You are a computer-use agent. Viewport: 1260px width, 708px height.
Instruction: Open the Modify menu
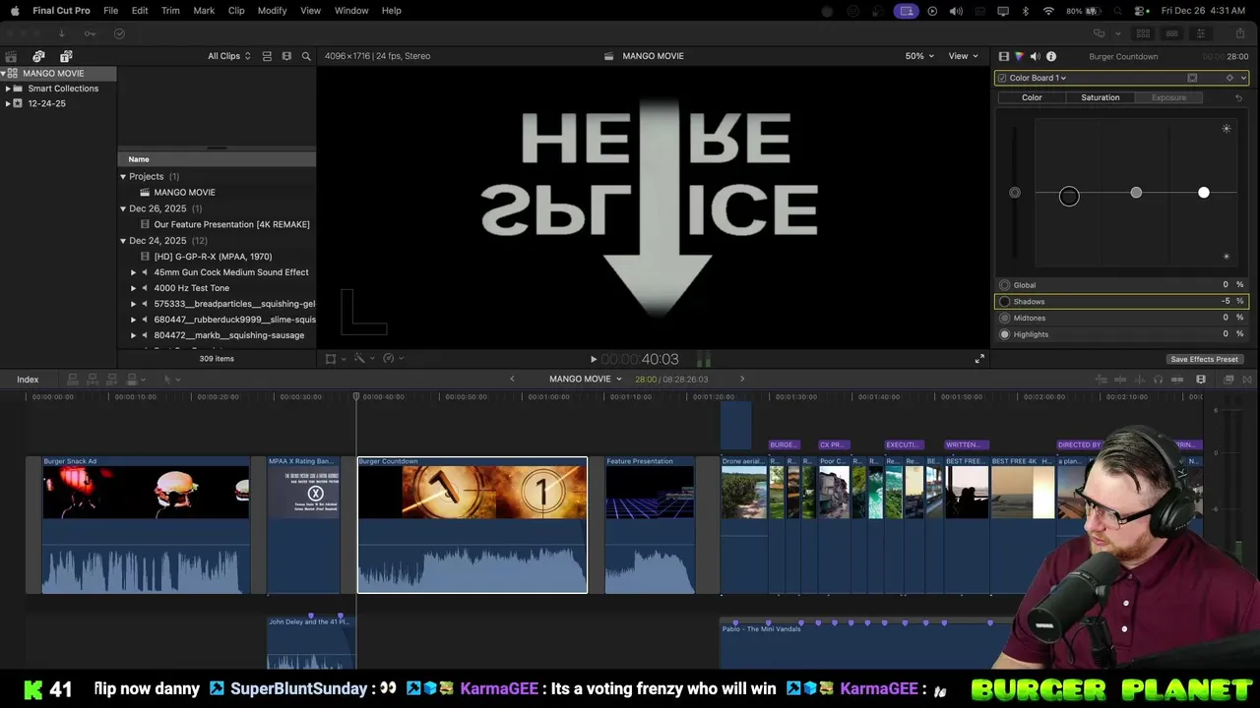272,11
